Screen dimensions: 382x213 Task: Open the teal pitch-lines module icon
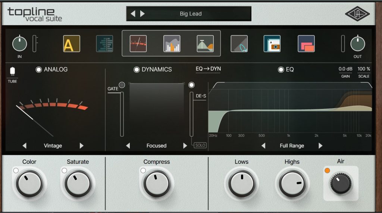coord(104,44)
